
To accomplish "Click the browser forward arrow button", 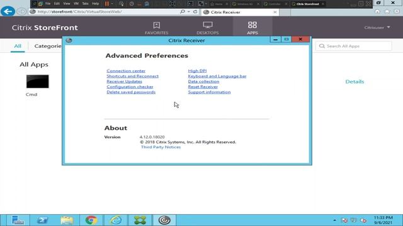I will pyautogui.click(x=21, y=12).
